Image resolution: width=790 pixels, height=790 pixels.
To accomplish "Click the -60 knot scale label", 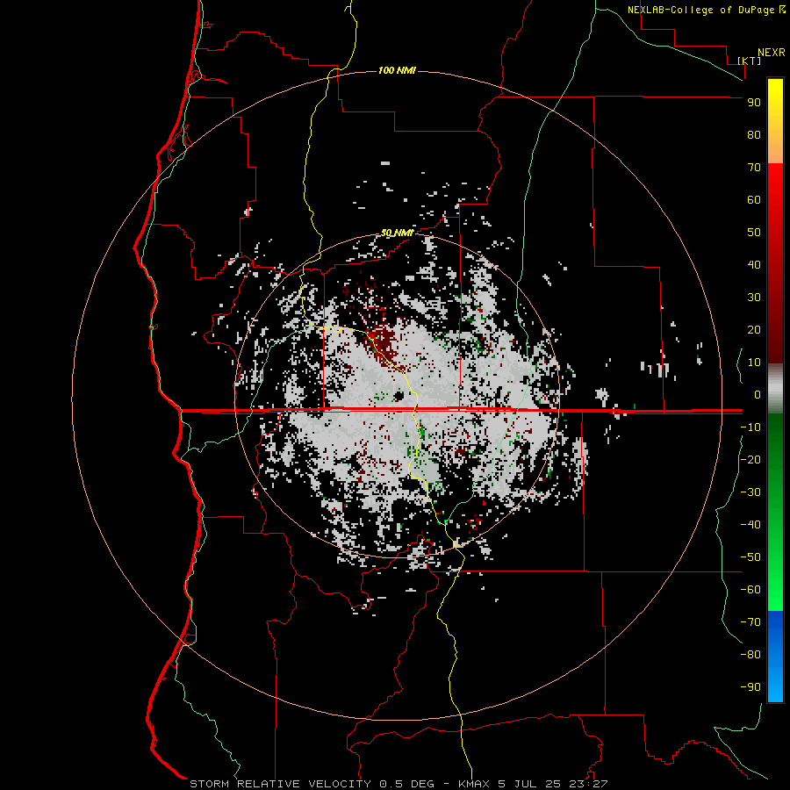I will tap(750, 590).
